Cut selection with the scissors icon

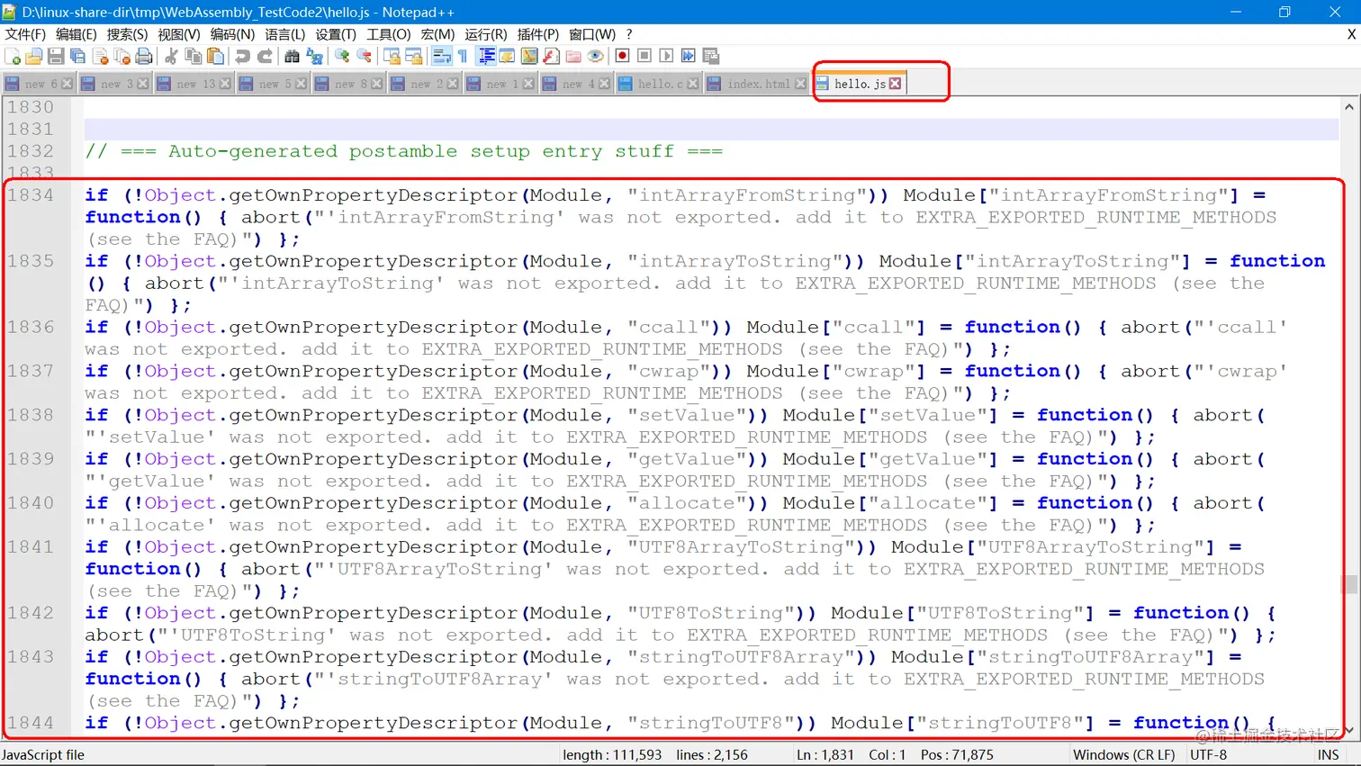pyautogui.click(x=170, y=56)
